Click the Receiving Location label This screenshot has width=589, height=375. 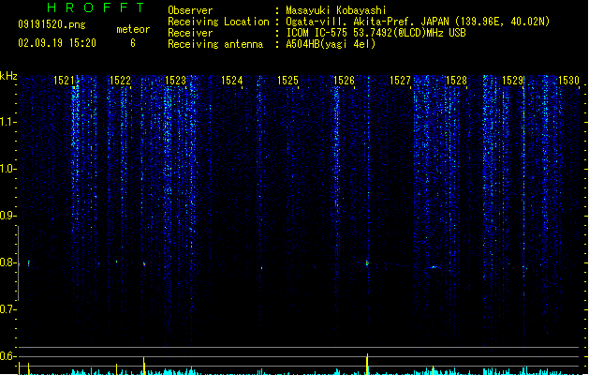218,22
